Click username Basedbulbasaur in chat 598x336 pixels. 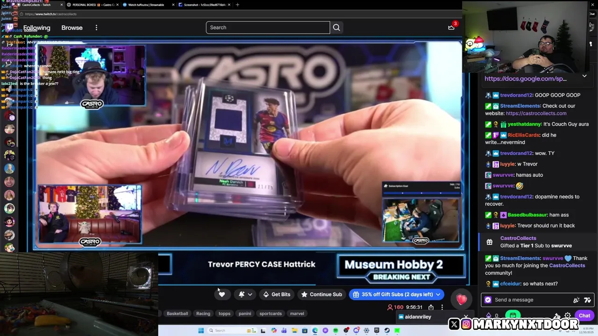(x=527, y=215)
